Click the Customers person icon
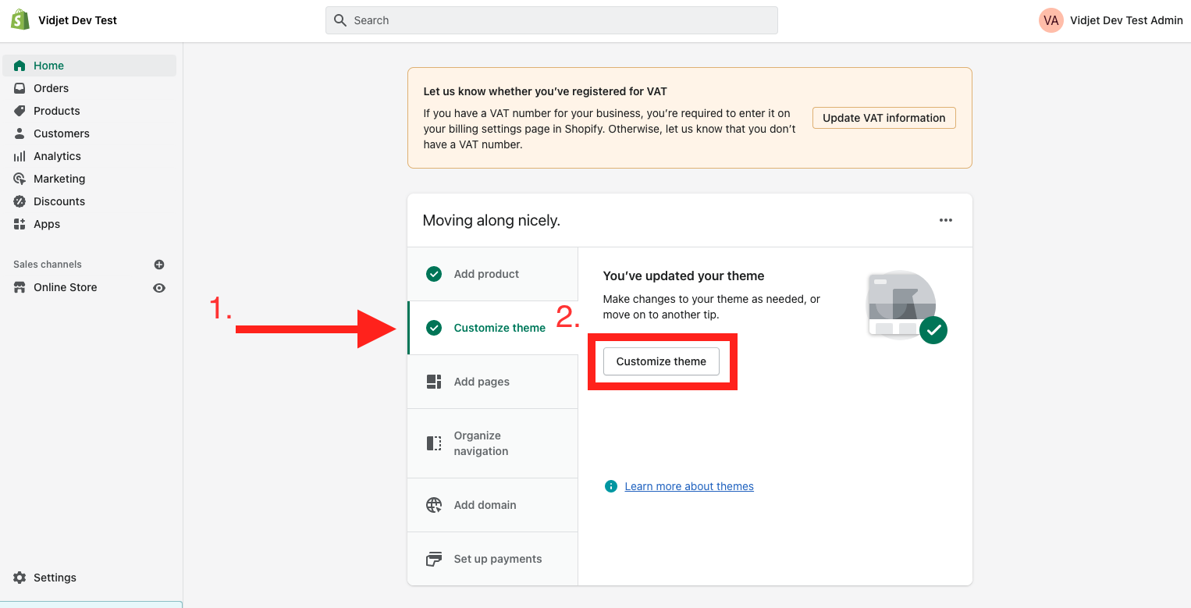Screen dimensions: 1191x608 (20, 133)
